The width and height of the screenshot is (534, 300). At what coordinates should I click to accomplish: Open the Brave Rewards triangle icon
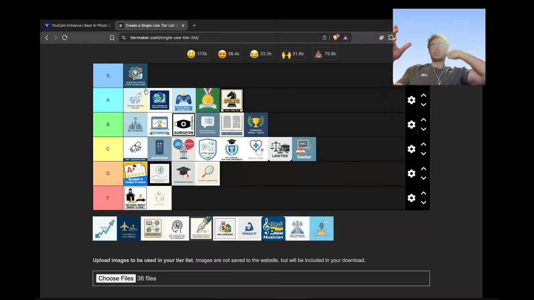tap(345, 37)
